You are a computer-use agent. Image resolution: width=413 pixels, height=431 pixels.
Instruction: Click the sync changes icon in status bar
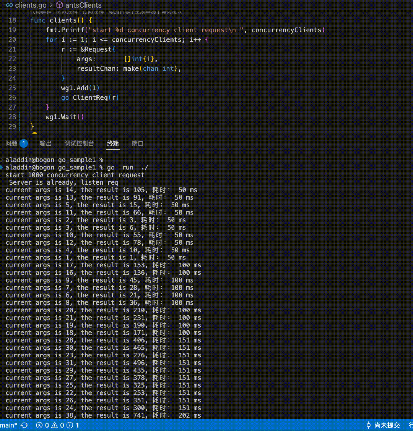[x=24, y=425]
